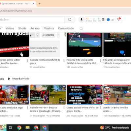Open Como assistir Prime Video de graça title

[83, 109]
